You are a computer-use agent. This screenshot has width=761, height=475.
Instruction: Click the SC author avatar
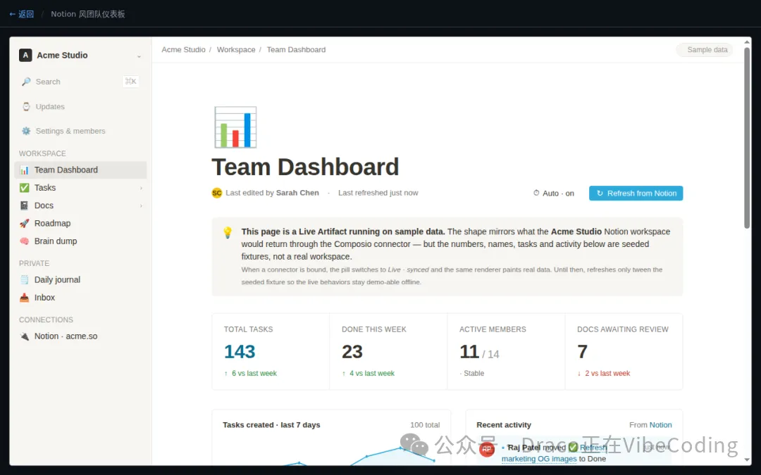pyautogui.click(x=217, y=193)
